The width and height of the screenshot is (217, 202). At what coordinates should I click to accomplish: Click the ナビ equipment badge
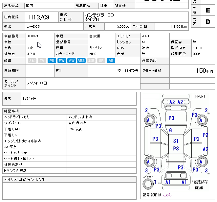(x=32, y=61)
